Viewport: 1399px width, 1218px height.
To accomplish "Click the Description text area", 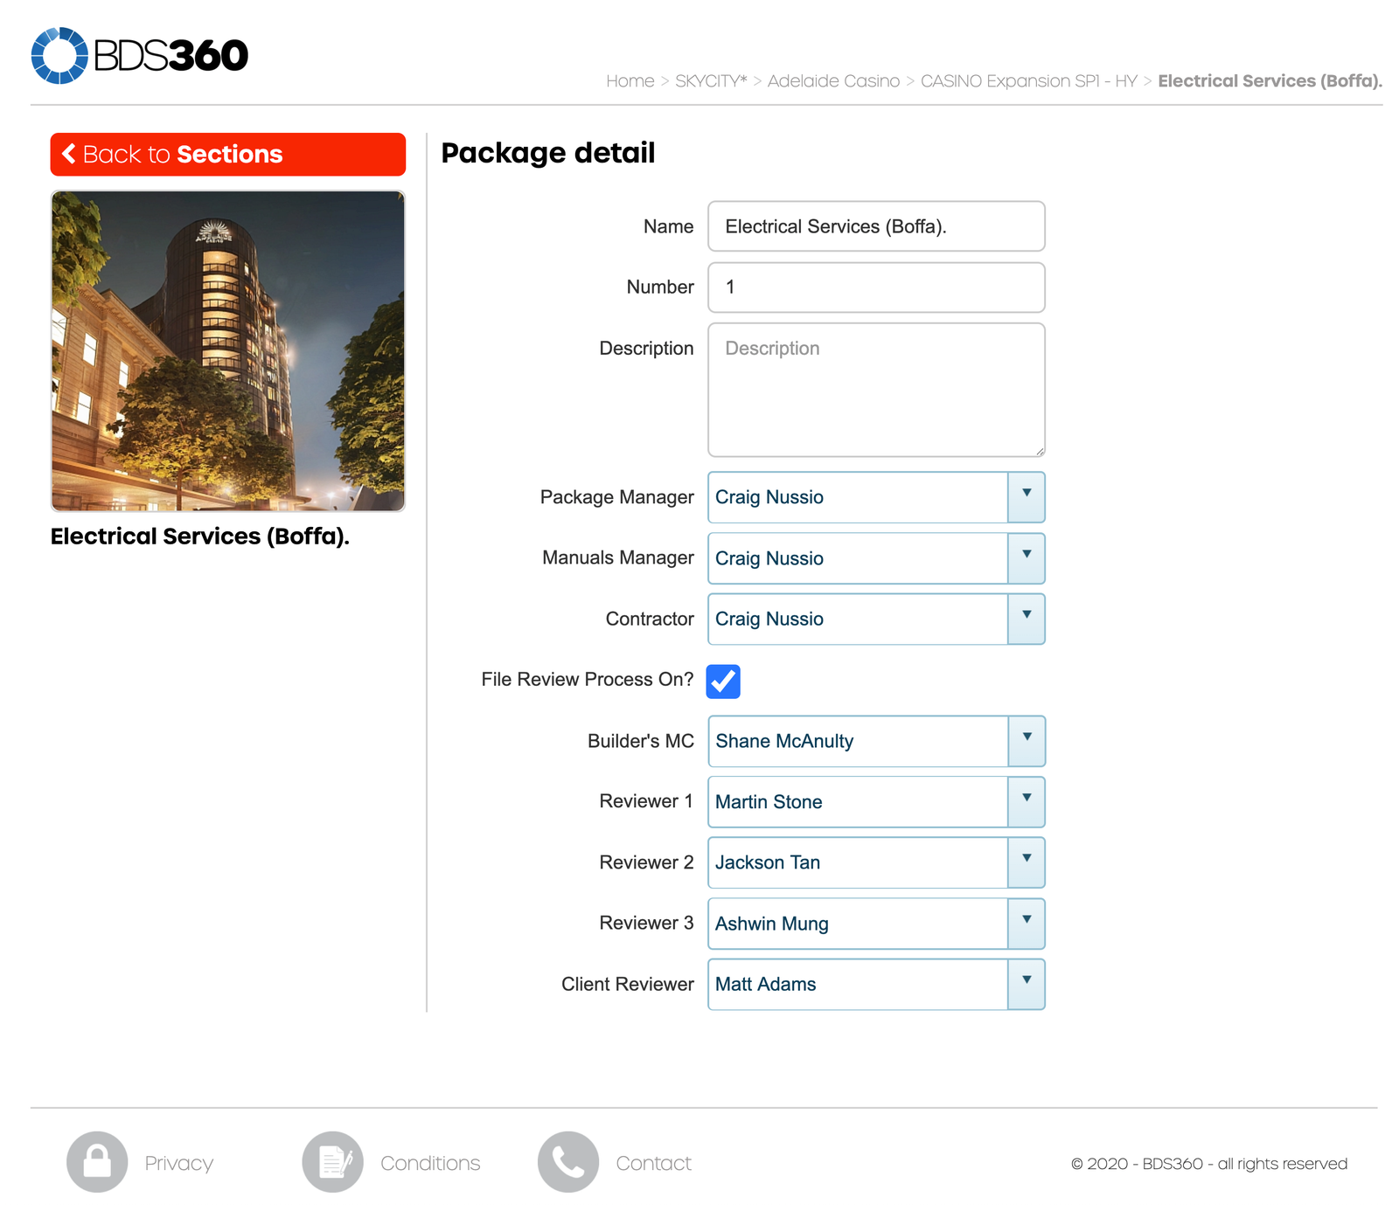I will coord(874,387).
